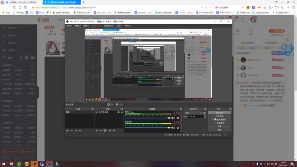Pop out the controls dock
The height and width of the screenshot is (167, 297).
click(x=230, y=109)
